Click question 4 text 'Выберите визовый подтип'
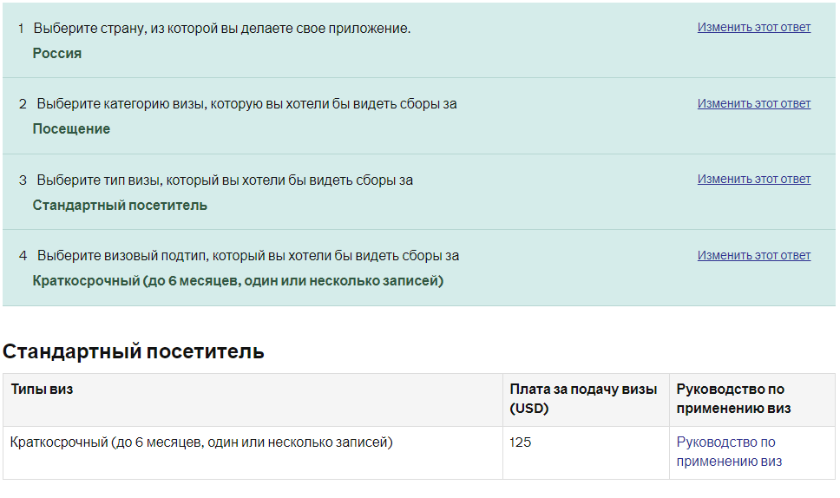Screen dimensions: 840x498 coord(248,256)
